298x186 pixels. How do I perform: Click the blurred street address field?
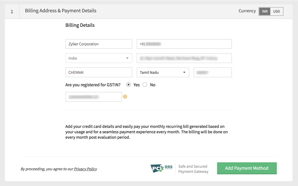coord(184,58)
